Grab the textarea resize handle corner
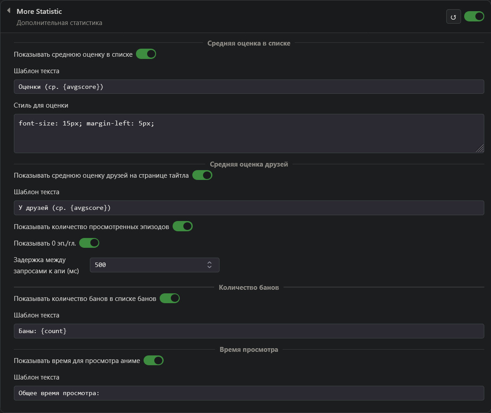This screenshot has width=491, height=413. (x=480, y=149)
